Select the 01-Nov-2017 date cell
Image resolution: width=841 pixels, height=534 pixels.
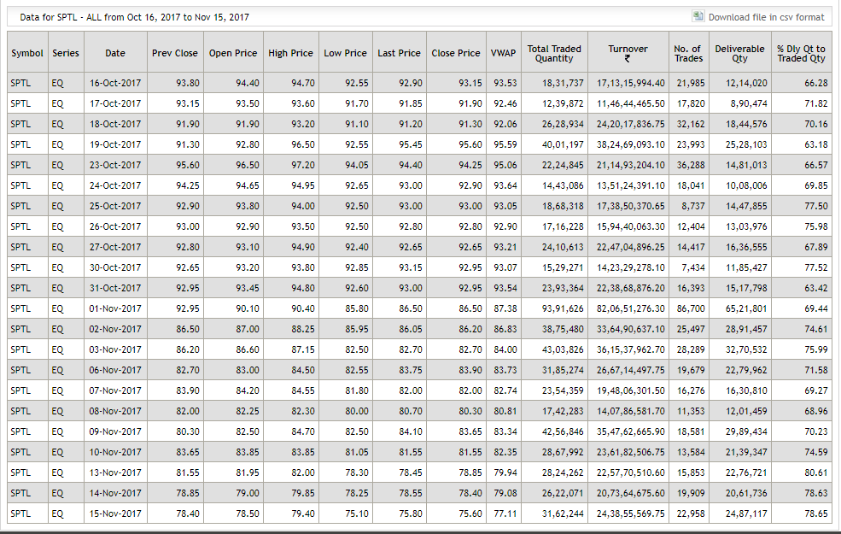click(x=115, y=308)
